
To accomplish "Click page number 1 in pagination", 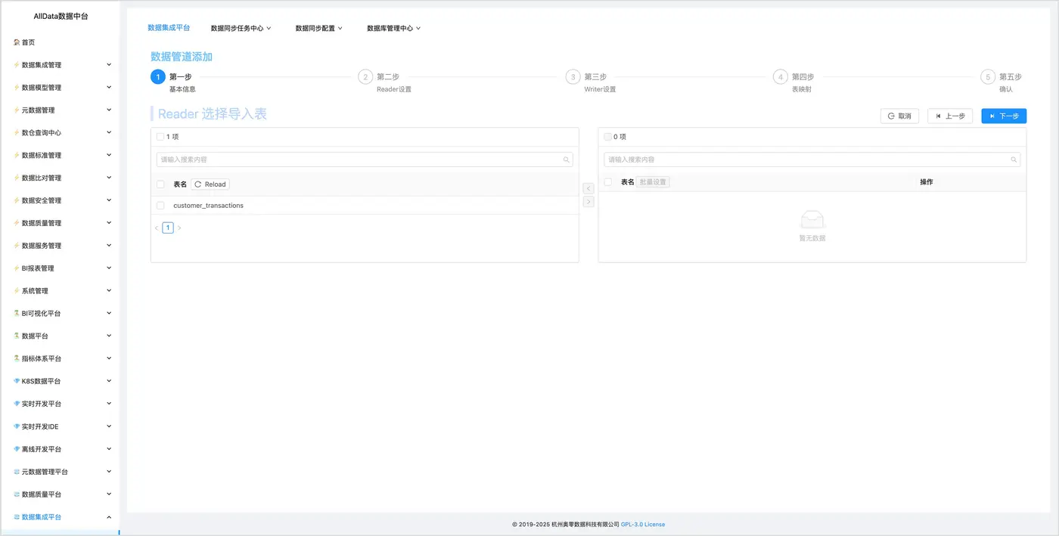I will point(168,228).
